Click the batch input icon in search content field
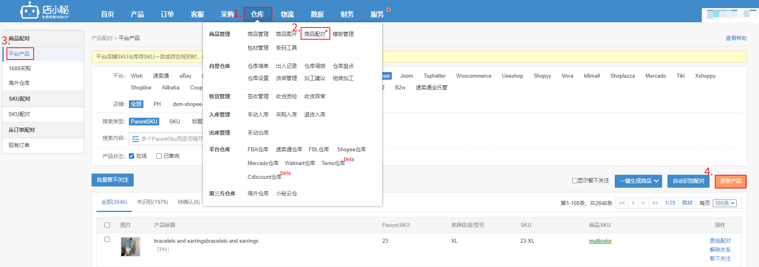 pos(135,139)
